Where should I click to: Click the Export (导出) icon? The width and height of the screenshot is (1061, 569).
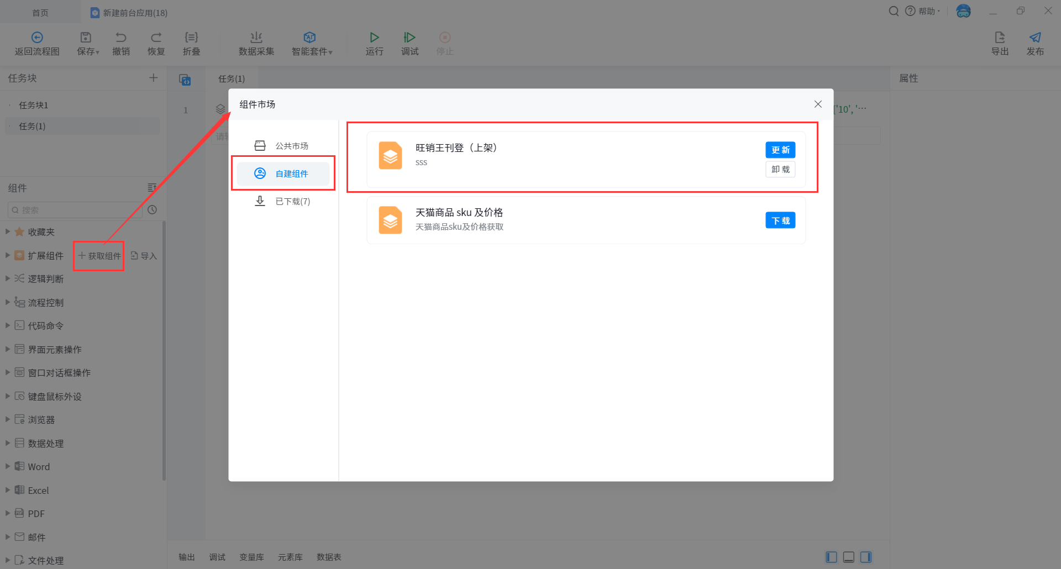click(1000, 38)
